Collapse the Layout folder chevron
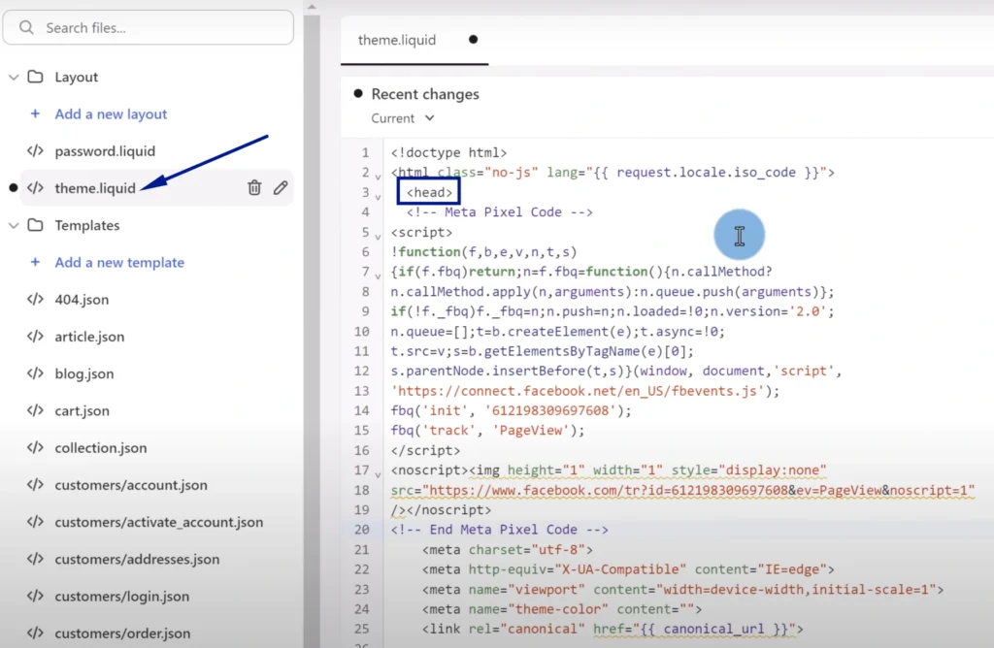This screenshot has height=648, width=994. click(x=14, y=78)
